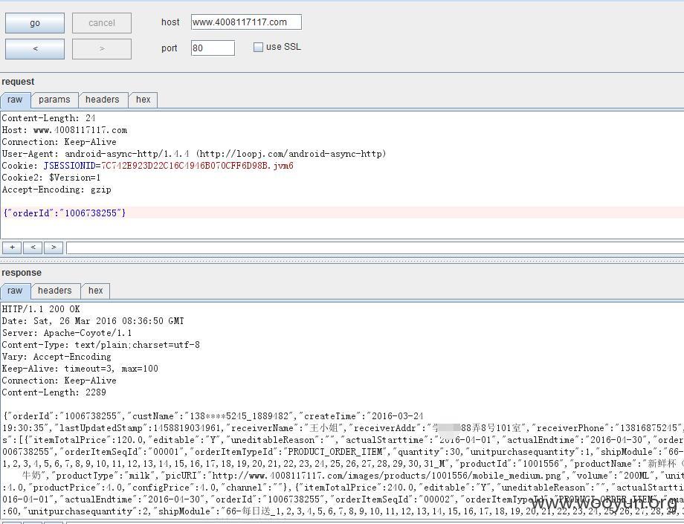Click the Content-Length: 24 header line

49,118
